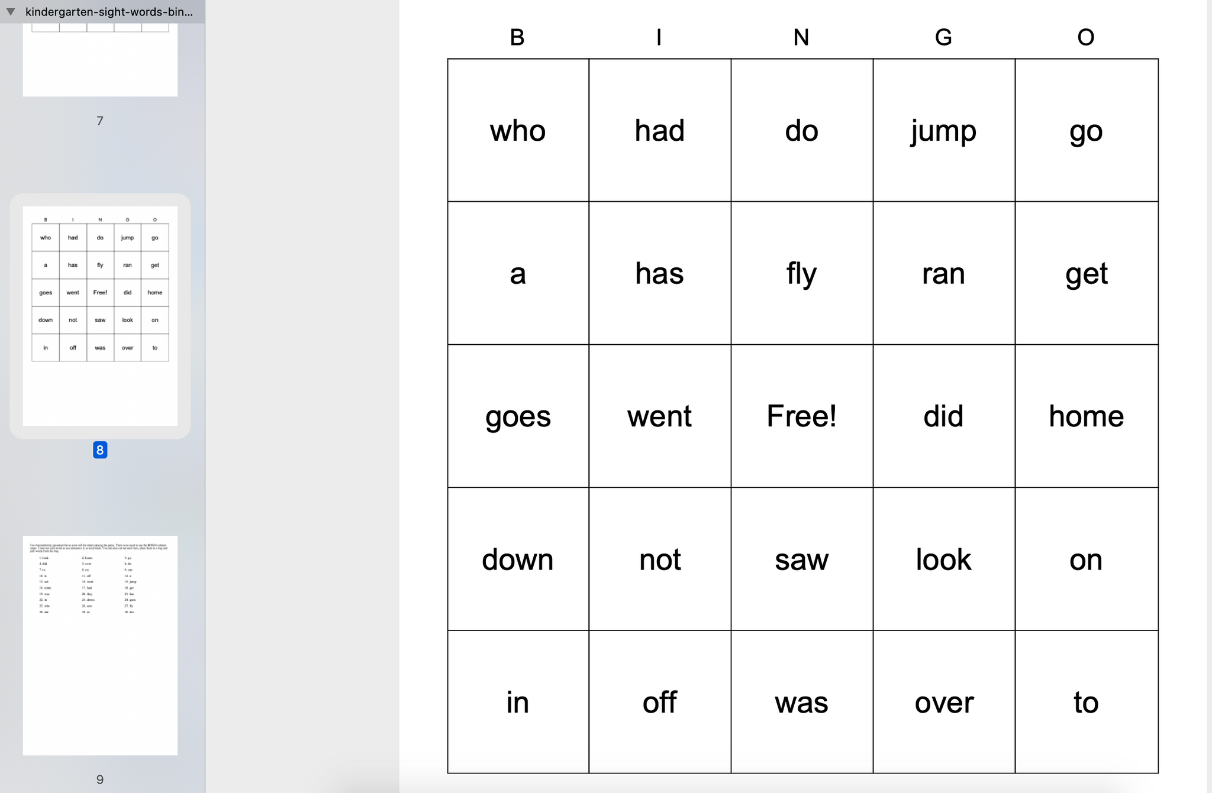Select the word 'over' cell
Screen dimensions: 1212x793
click(943, 703)
